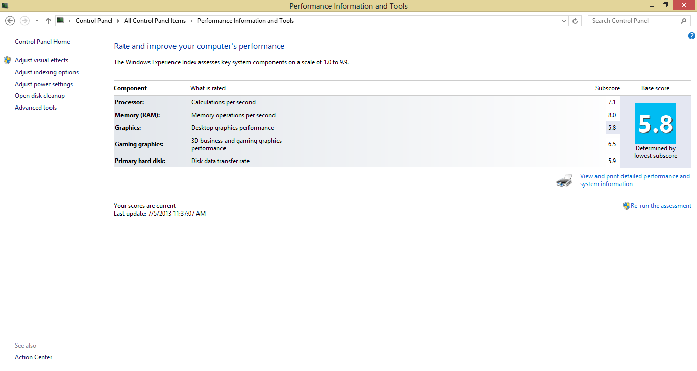
Task: Select the All Control Panel Items breadcrumb
Action: [155, 21]
